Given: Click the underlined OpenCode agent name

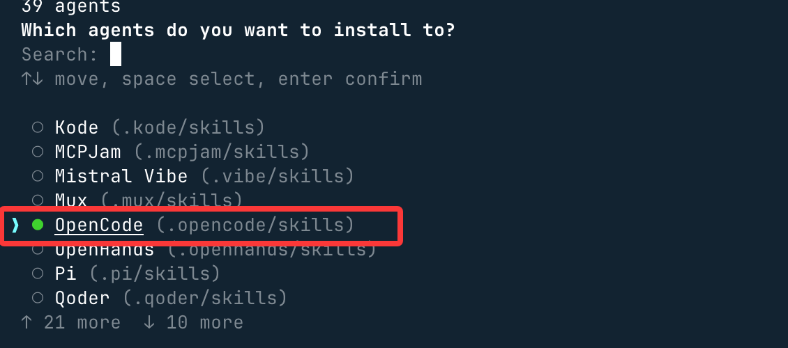Looking at the screenshot, I should (x=99, y=225).
